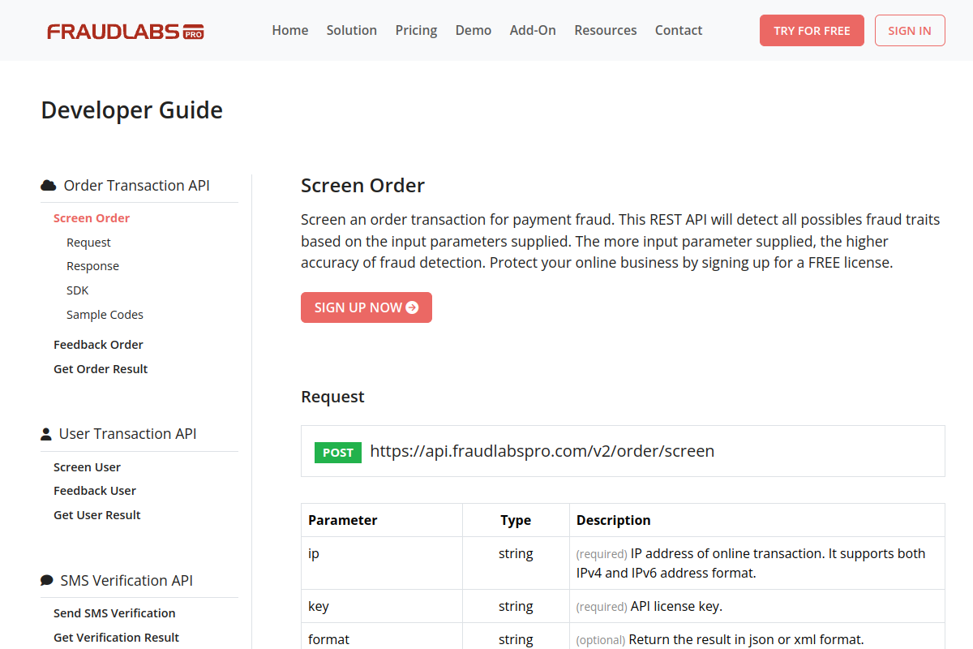Click the API license key description cell
Screen dimensions: 973x649
[757, 606]
